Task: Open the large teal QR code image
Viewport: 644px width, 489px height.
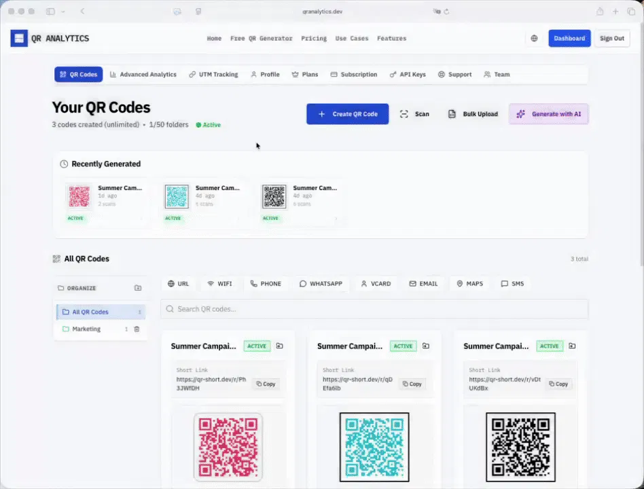Action: pyautogui.click(x=374, y=447)
